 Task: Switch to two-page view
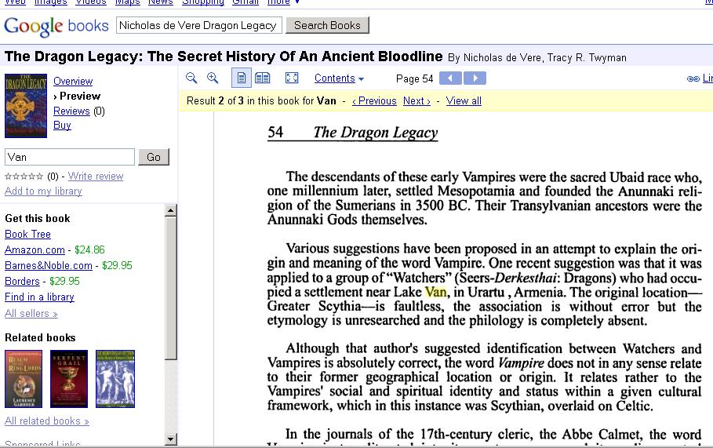(x=262, y=78)
